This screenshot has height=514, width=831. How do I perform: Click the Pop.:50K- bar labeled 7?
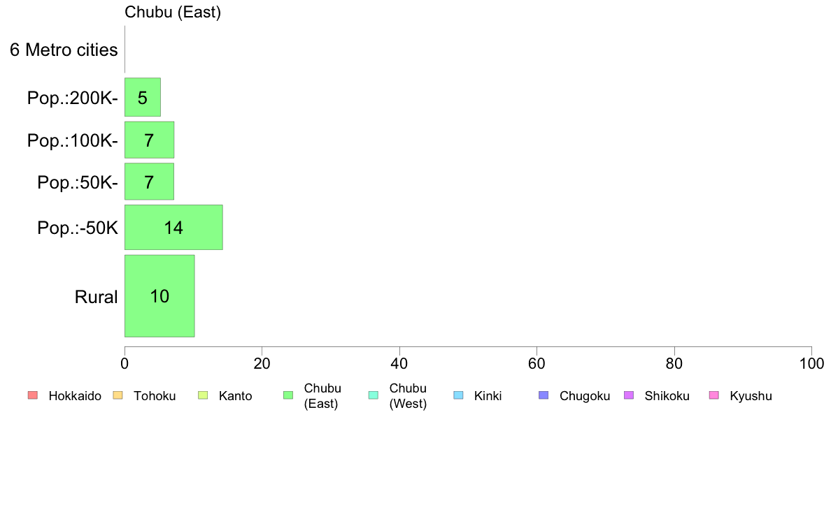point(150,182)
